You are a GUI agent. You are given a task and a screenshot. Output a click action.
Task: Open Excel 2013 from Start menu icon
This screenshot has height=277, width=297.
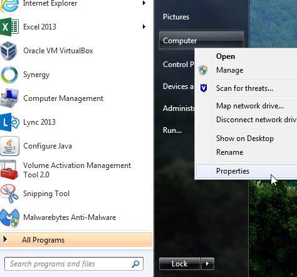[9, 27]
